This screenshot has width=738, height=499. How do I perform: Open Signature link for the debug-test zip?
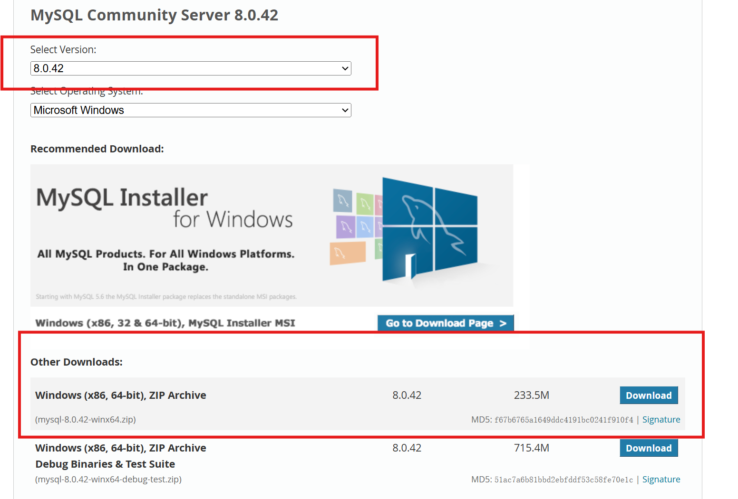[x=661, y=480]
